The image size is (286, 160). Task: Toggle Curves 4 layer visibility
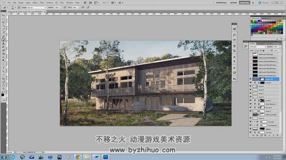click(x=250, y=108)
